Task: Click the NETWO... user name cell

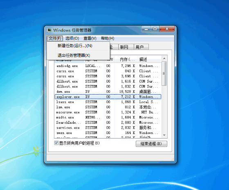Action: point(93,117)
